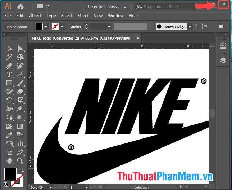This screenshot has width=232, height=190.
Task: Swap fill and stroke colors
Action: tap(22, 170)
